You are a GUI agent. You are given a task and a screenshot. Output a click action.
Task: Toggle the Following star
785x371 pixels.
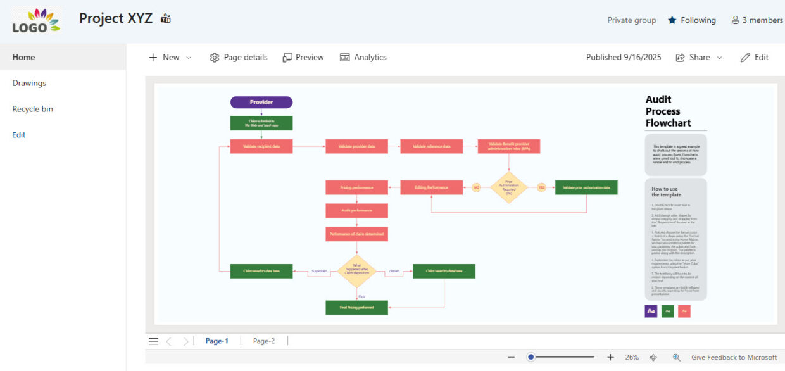tap(672, 20)
